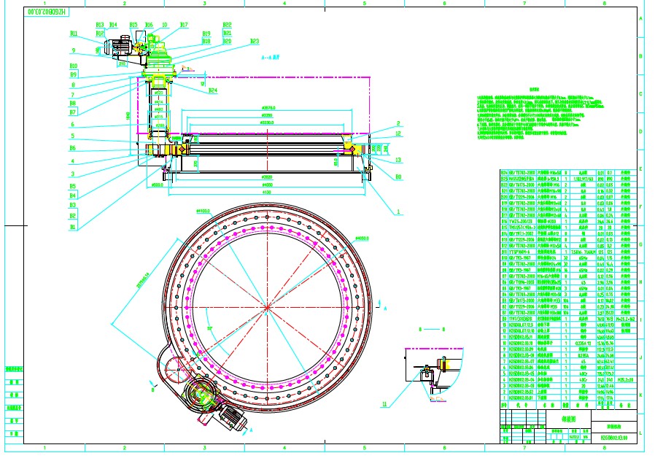Select the 1640 vertical height dimension

pyautogui.click(x=128, y=115)
